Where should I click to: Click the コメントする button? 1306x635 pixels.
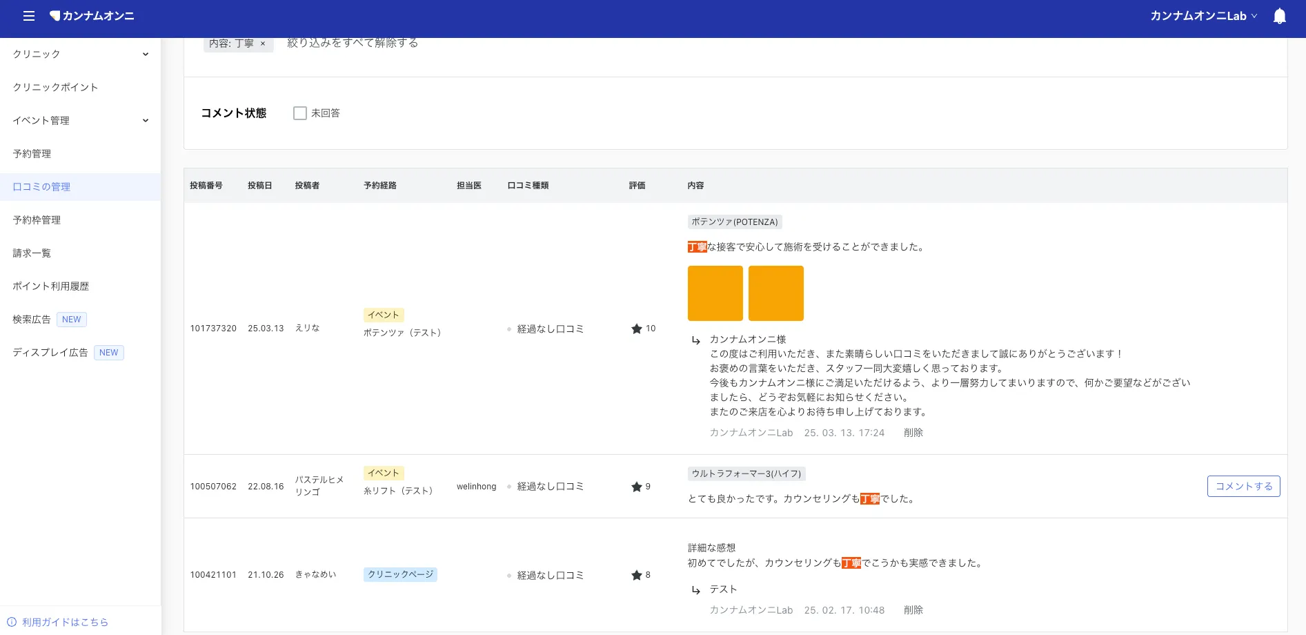pyautogui.click(x=1243, y=486)
